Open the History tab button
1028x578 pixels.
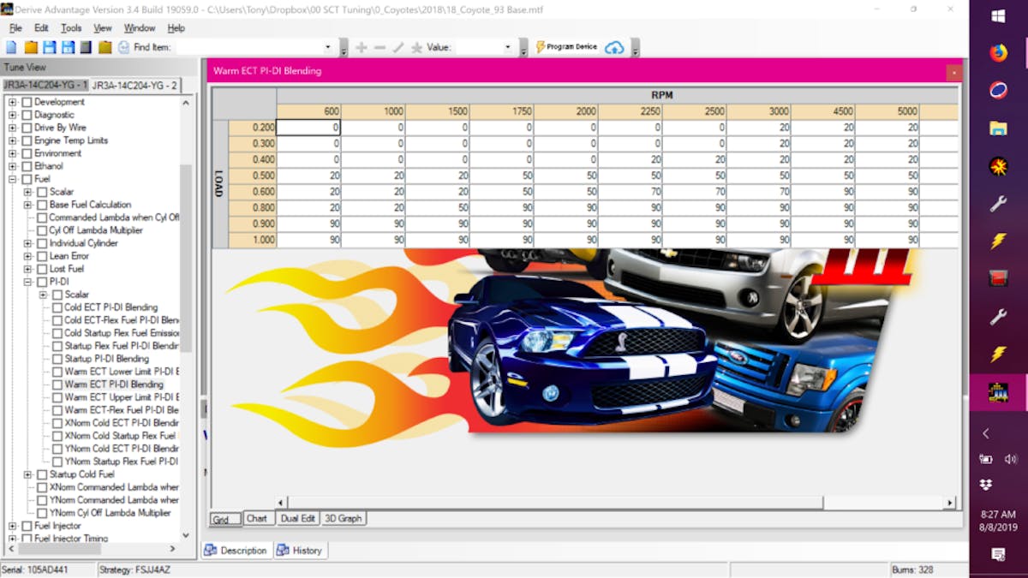pyautogui.click(x=300, y=551)
